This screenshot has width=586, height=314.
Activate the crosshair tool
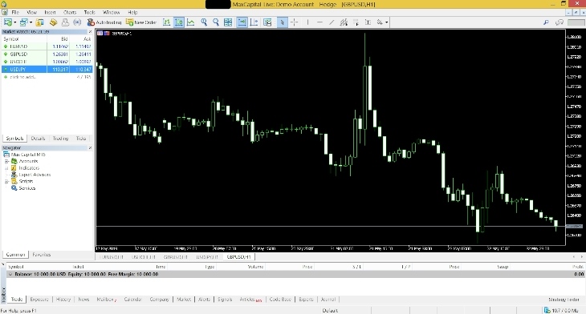click(x=295, y=22)
